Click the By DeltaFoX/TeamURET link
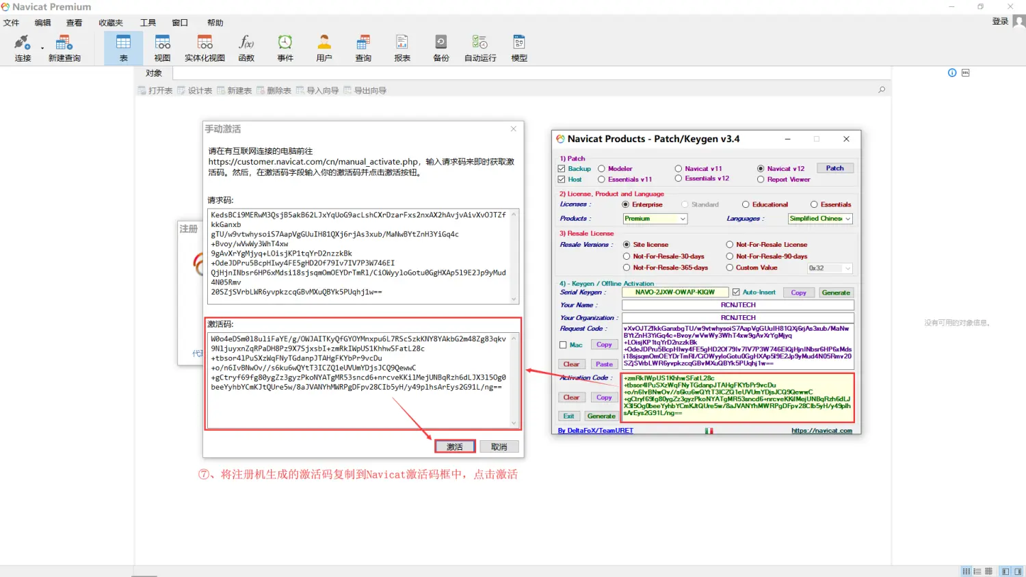The width and height of the screenshot is (1026, 577). tap(595, 431)
